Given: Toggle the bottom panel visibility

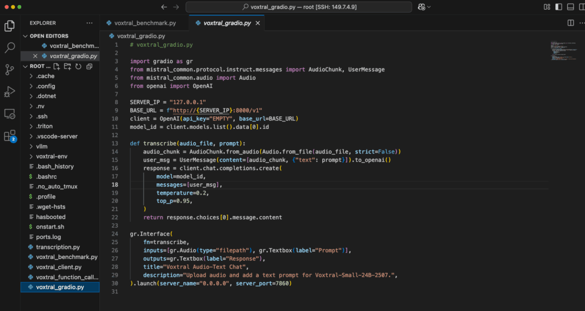Looking at the screenshot, I should click(571, 7).
